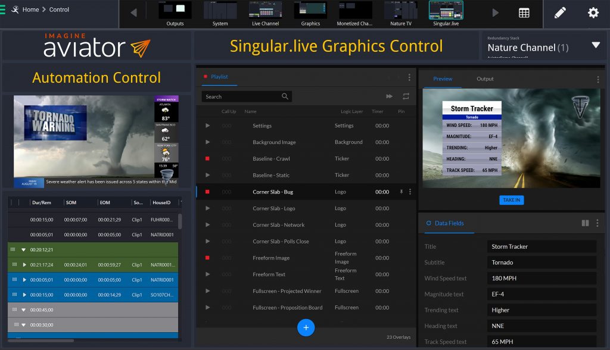Select the Data Fields tab
Viewport: 610px width, 350px height.
(449, 223)
